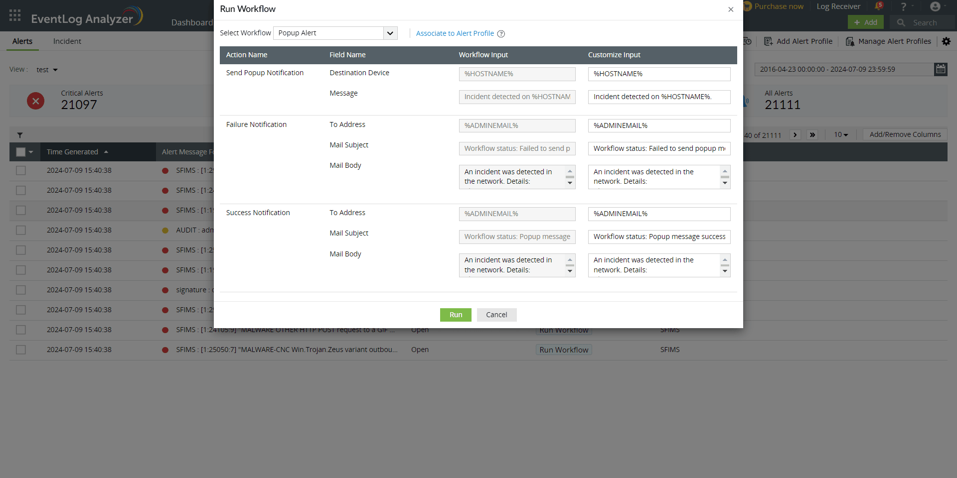
Task: Select the checkbox for the signature alert row
Action: point(20,290)
